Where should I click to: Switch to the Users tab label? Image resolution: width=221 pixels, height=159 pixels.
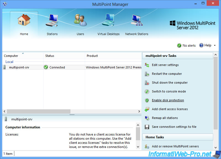click(x=80, y=34)
